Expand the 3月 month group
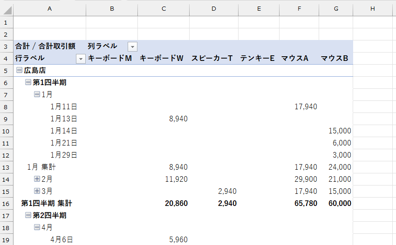This screenshot has width=396, height=245. tap(37, 191)
